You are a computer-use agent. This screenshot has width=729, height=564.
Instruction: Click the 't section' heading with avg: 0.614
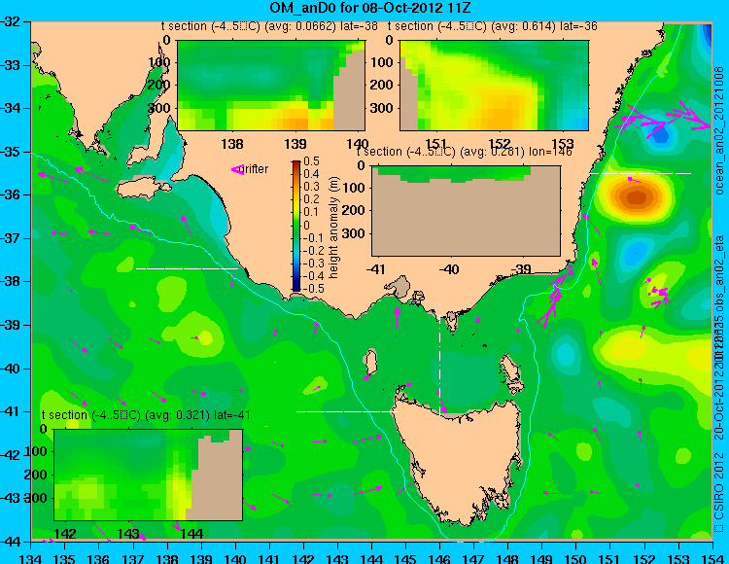point(493,26)
